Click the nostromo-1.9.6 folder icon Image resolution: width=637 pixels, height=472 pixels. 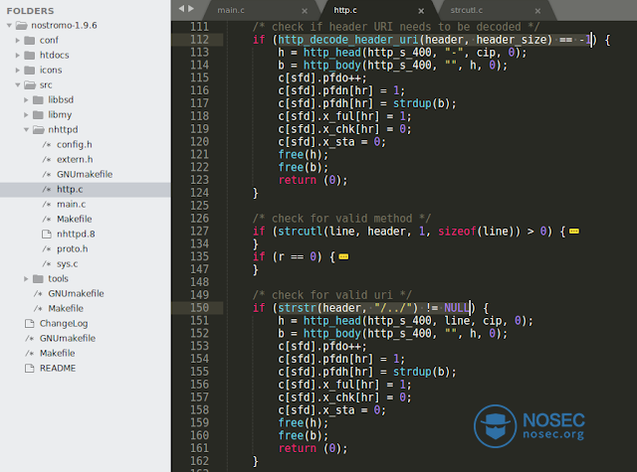(x=21, y=26)
